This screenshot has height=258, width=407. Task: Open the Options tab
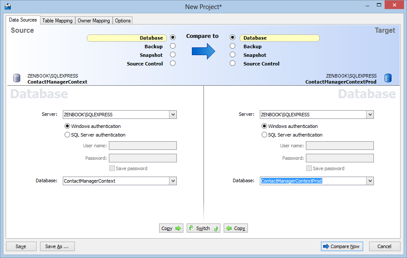123,21
